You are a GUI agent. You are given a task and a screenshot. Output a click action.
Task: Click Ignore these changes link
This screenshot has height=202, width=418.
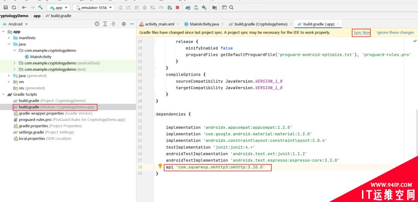click(x=395, y=32)
